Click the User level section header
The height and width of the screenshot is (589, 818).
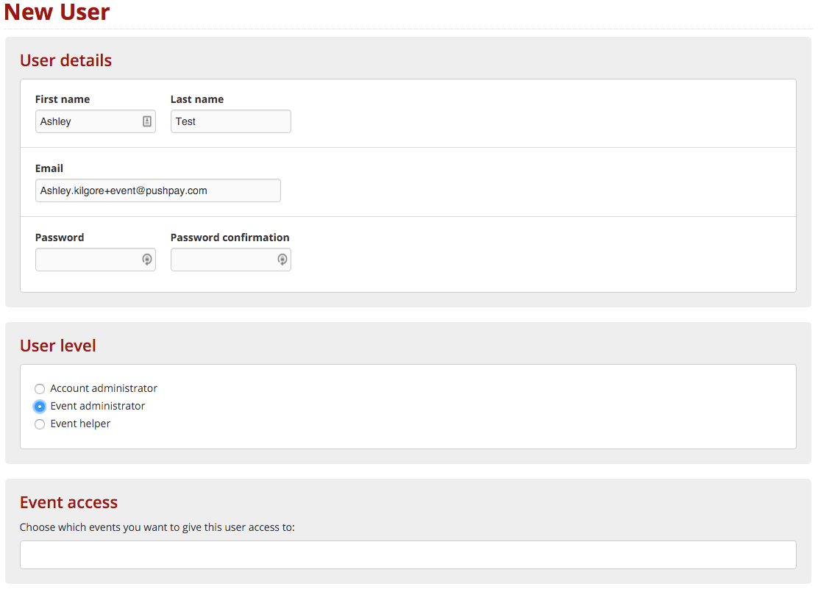coord(57,346)
